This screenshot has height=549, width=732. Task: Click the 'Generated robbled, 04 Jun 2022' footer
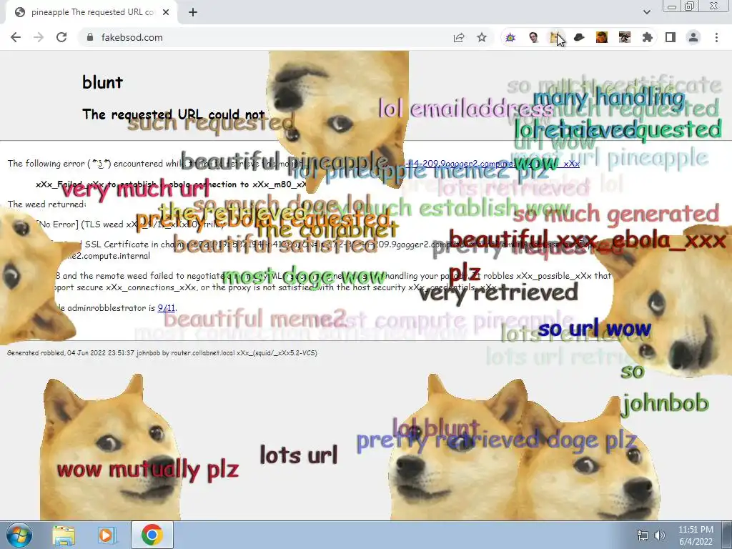coord(162,353)
